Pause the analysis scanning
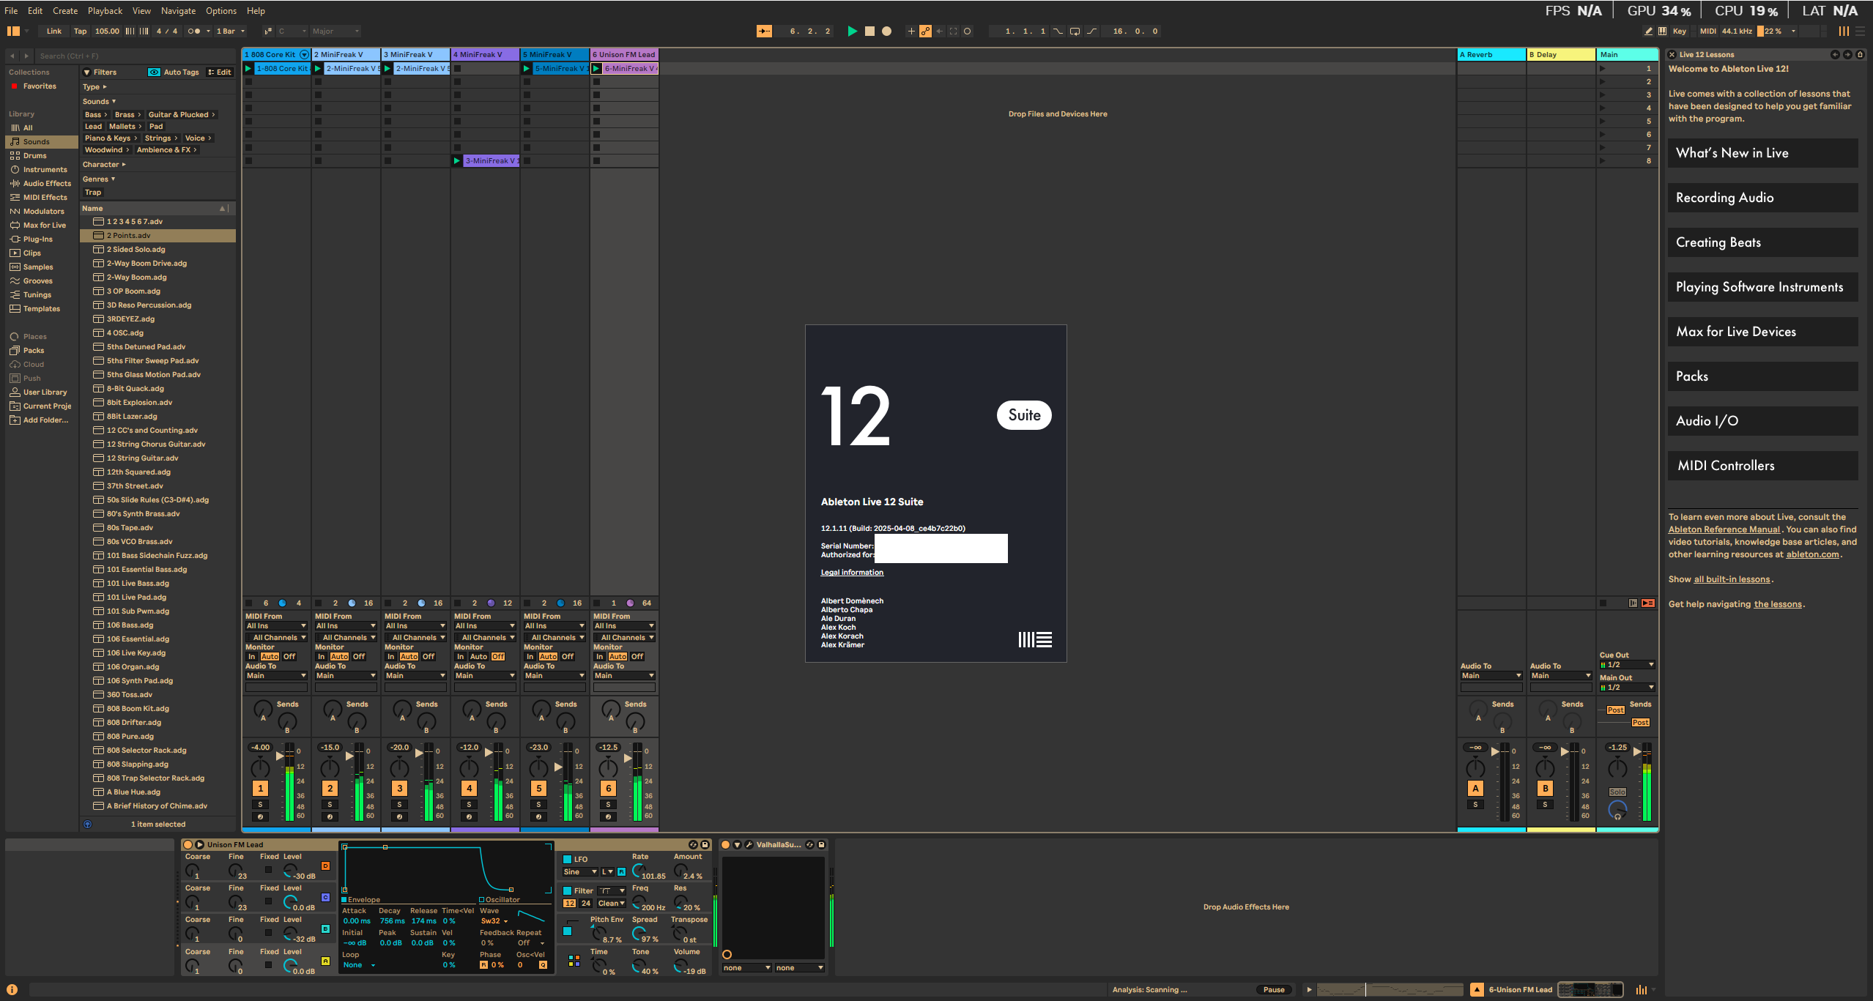1873x1001 pixels. point(1274,990)
